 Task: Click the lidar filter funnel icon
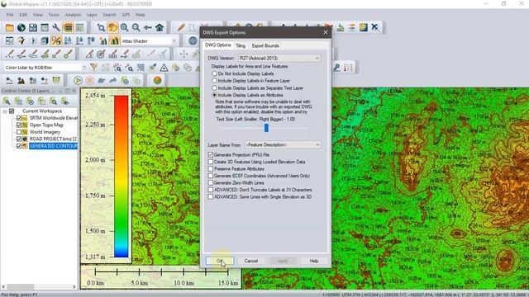tap(94, 68)
